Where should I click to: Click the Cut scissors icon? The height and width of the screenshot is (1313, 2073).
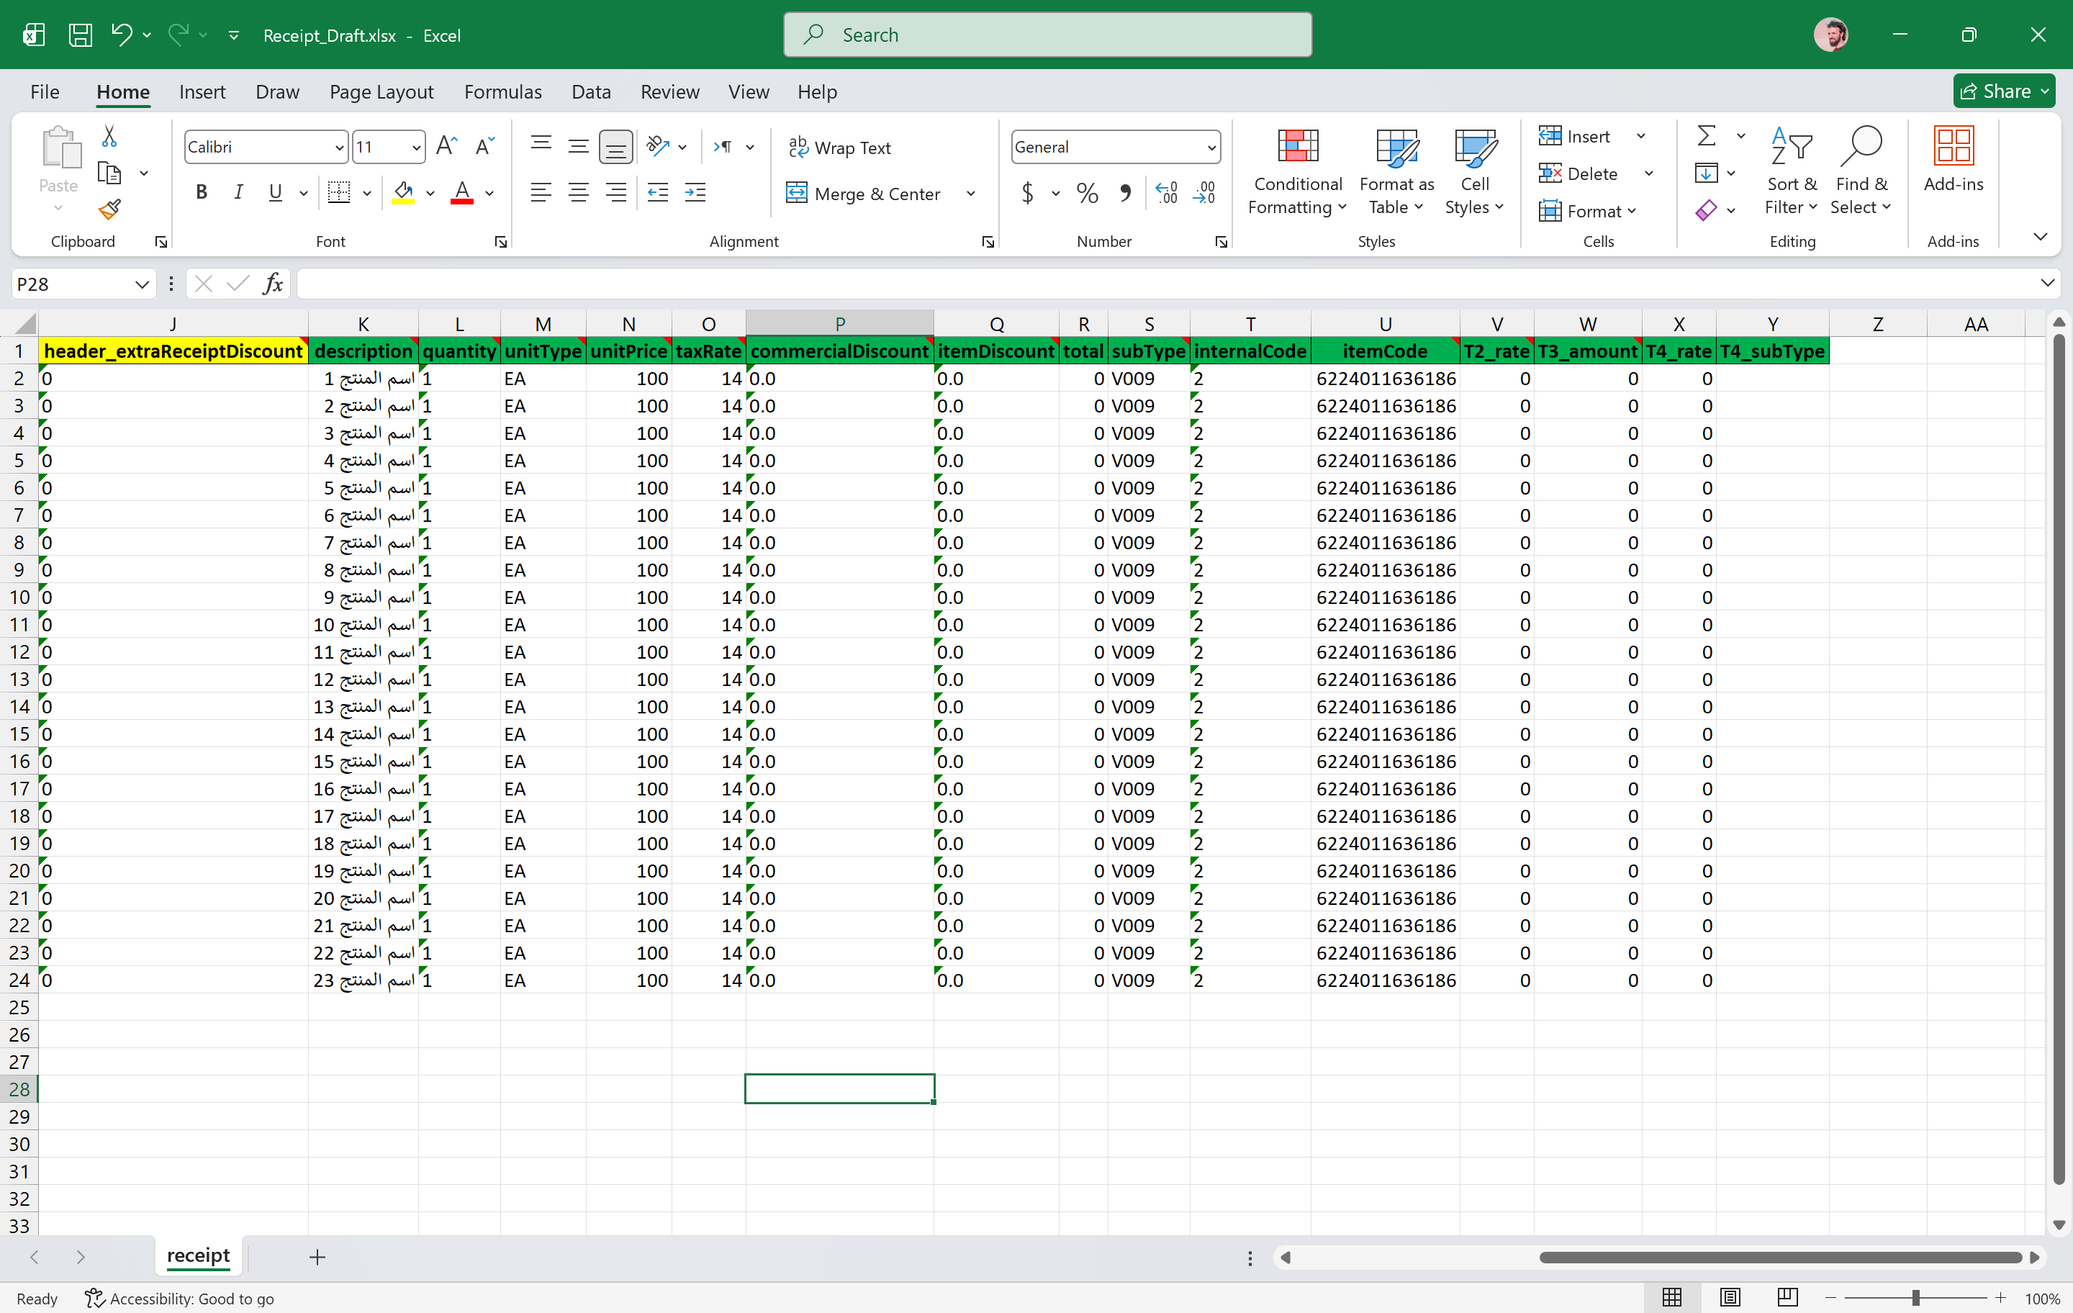pos(109,136)
